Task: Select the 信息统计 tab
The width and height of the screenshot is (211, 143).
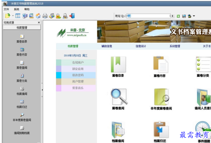Action: pos(141,46)
